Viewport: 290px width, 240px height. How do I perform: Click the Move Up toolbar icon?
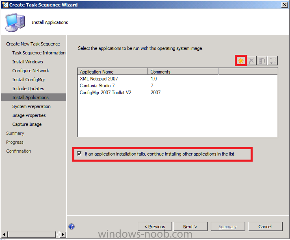point(262,61)
